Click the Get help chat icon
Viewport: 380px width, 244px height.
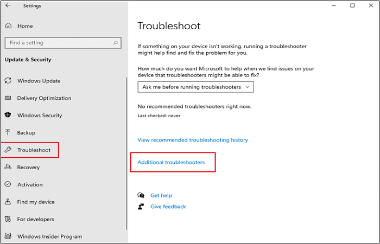pos(141,195)
